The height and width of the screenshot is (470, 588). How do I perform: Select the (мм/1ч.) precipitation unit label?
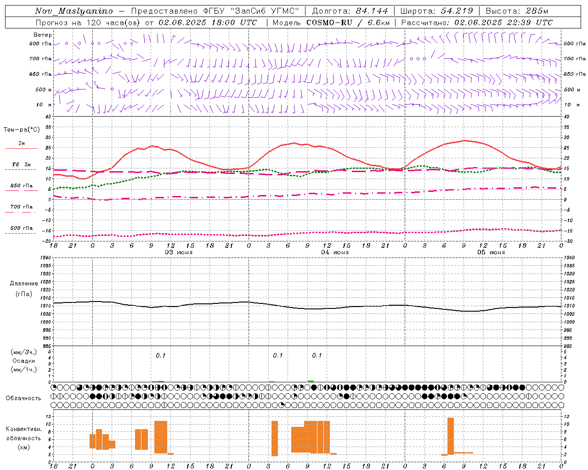[x=24, y=369]
